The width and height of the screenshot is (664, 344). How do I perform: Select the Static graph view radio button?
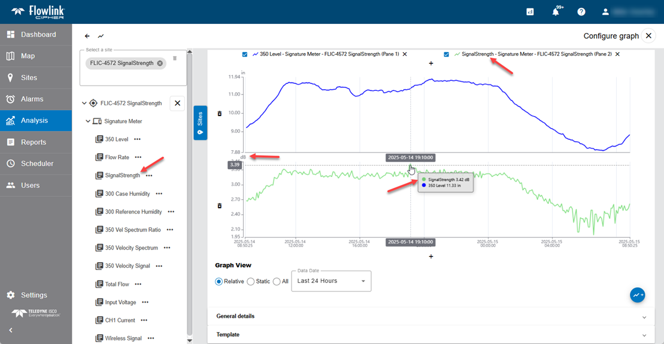coord(250,281)
